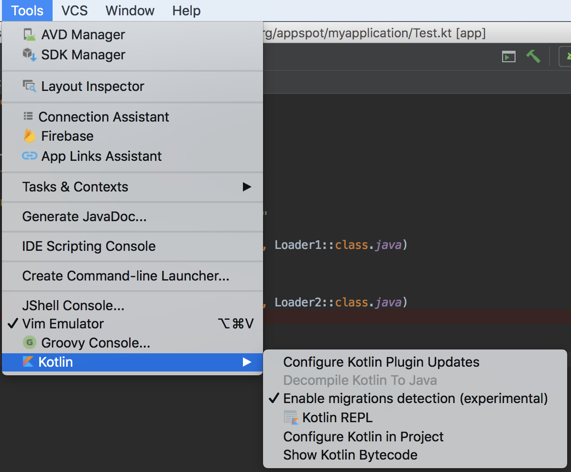Select Create Command-line Launcher...
The height and width of the screenshot is (472, 571).
132,276
